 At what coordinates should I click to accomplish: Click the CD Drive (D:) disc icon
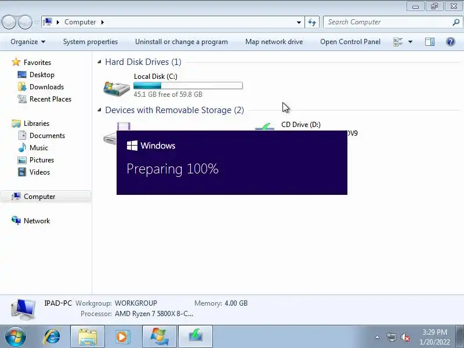pos(264,126)
